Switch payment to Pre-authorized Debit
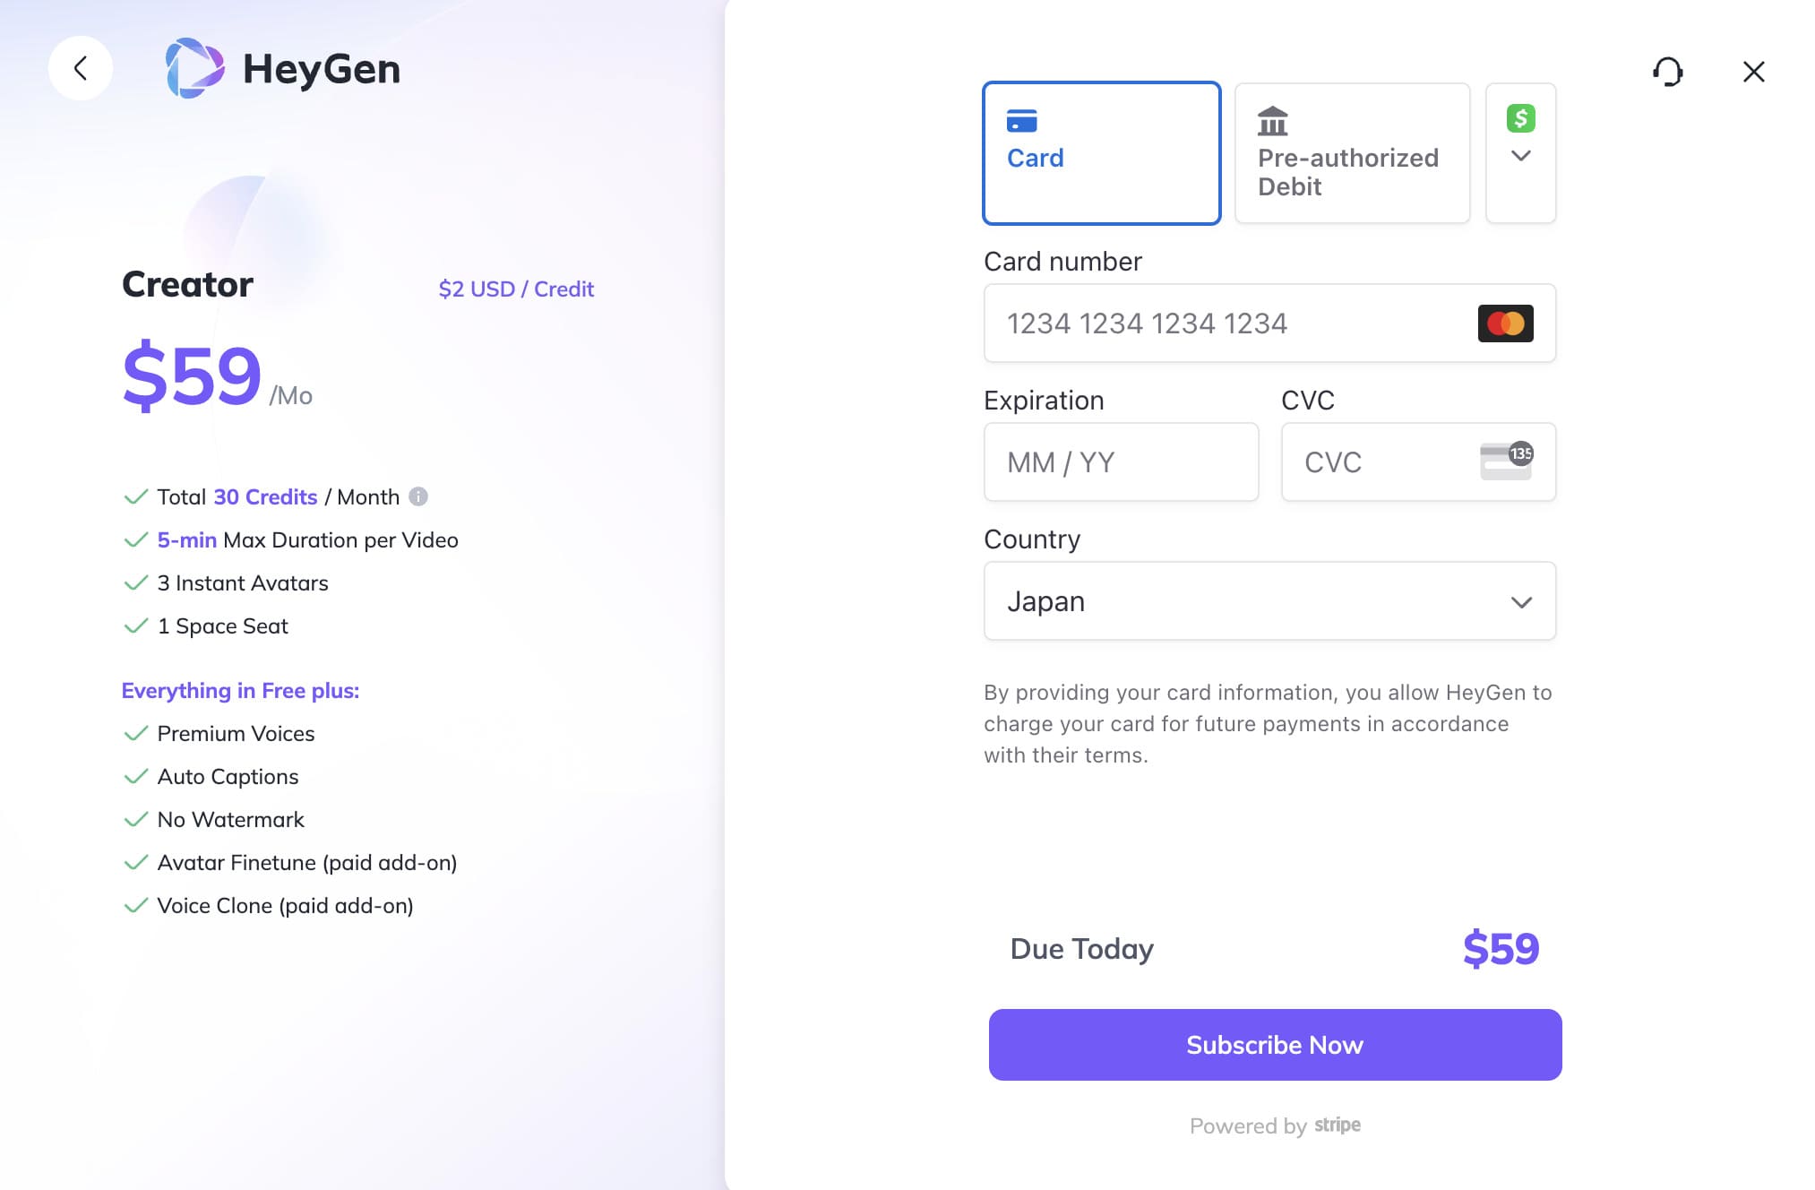 [x=1352, y=153]
